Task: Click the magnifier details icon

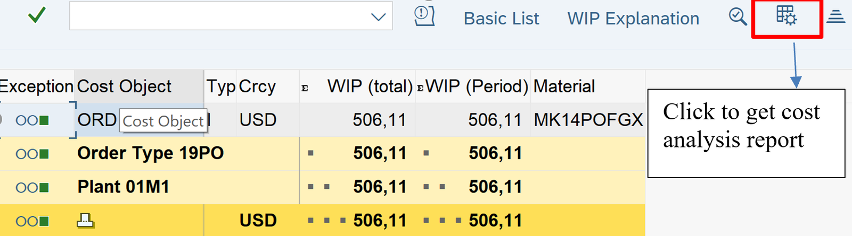Action: coord(738,16)
